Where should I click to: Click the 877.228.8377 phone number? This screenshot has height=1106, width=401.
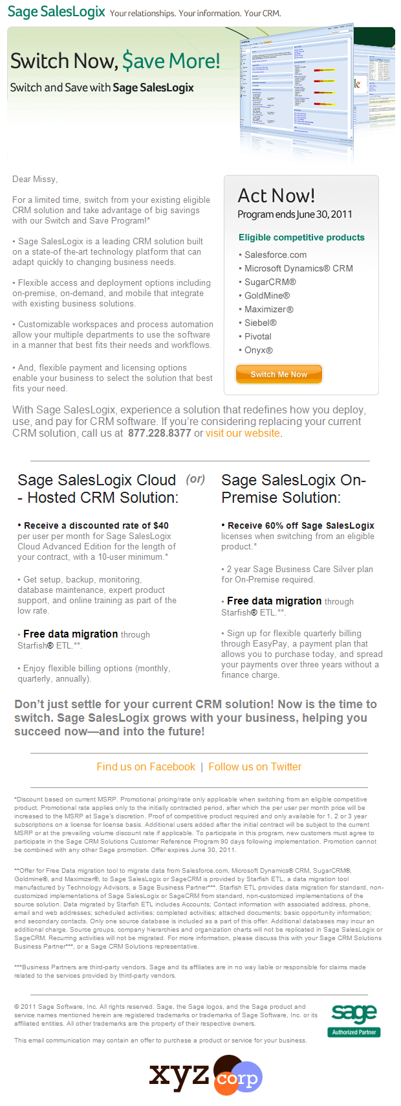[x=160, y=433]
